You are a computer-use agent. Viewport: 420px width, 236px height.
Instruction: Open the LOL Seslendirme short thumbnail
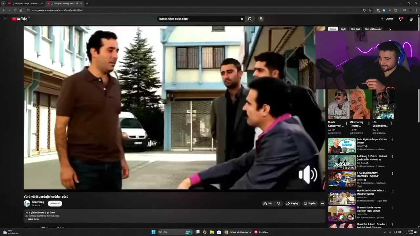pos(383,104)
